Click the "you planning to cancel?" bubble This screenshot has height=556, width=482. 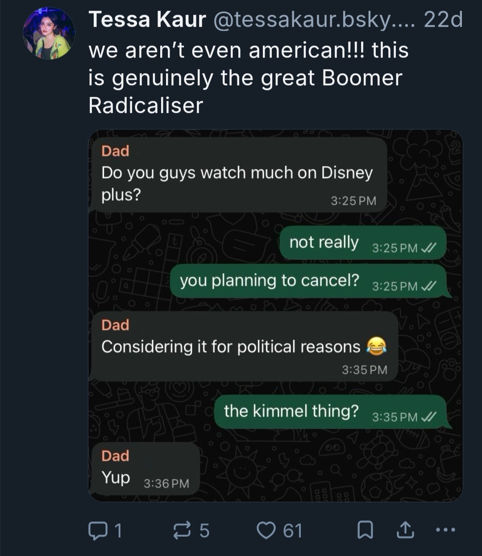[x=311, y=281]
